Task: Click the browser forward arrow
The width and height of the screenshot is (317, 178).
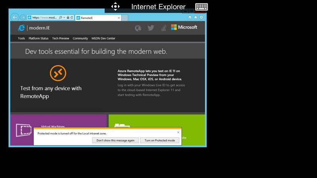Action: click(23, 17)
